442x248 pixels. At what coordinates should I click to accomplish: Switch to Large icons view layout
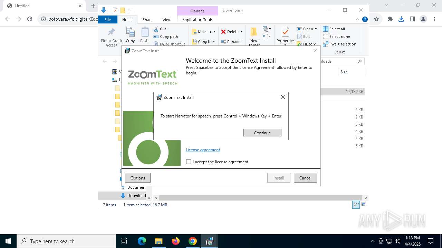click(363, 205)
